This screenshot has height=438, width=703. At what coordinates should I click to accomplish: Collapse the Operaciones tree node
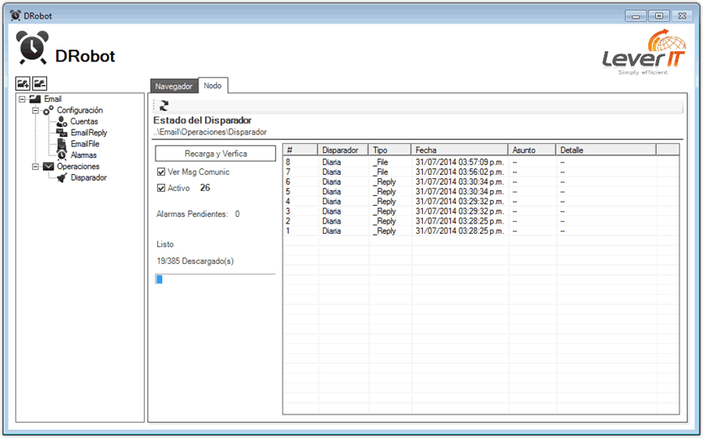point(35,166)
